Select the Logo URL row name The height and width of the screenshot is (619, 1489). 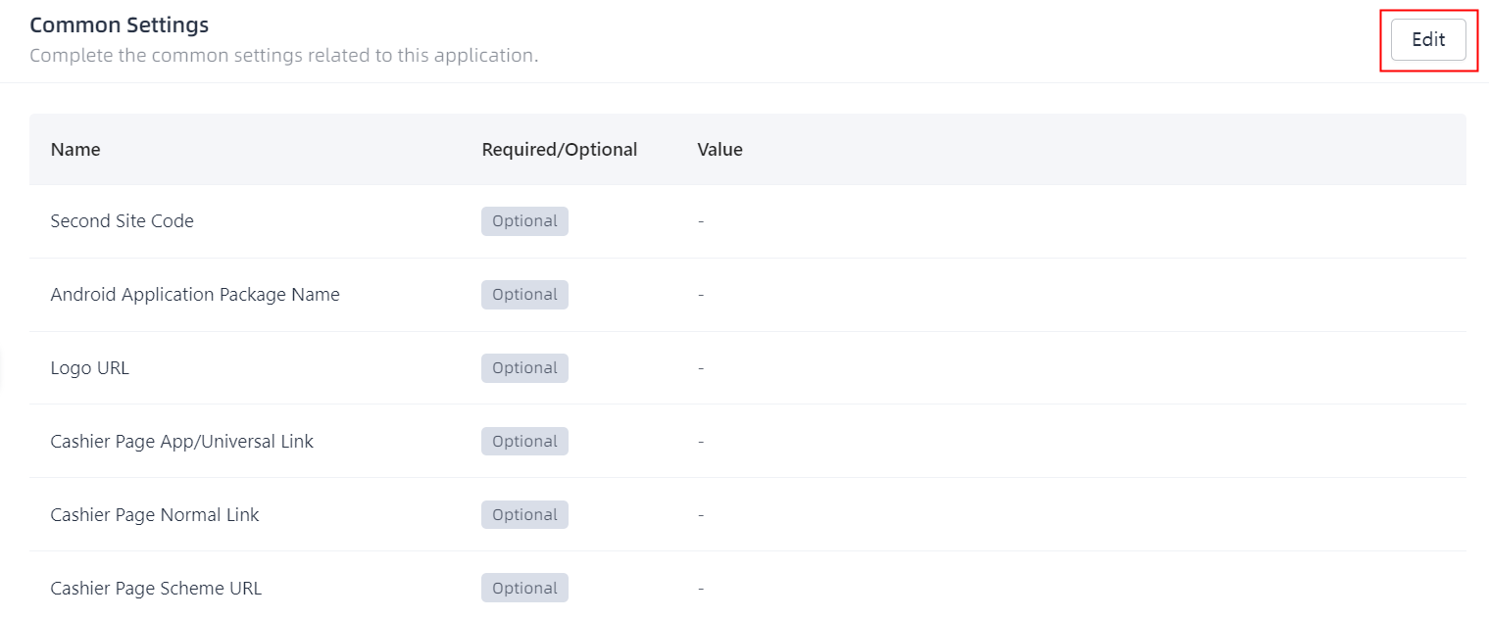[90, 368]
